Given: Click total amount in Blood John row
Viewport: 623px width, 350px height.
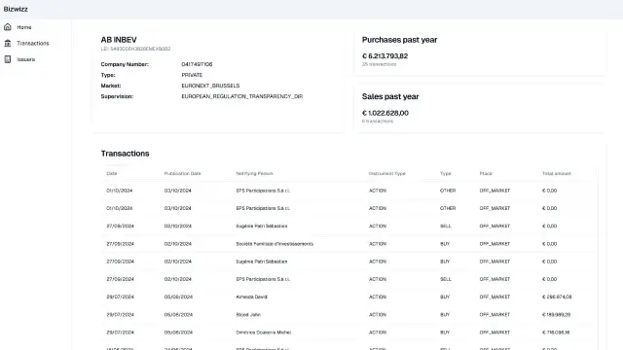Looking at the screenshot, I should point(556,315).
